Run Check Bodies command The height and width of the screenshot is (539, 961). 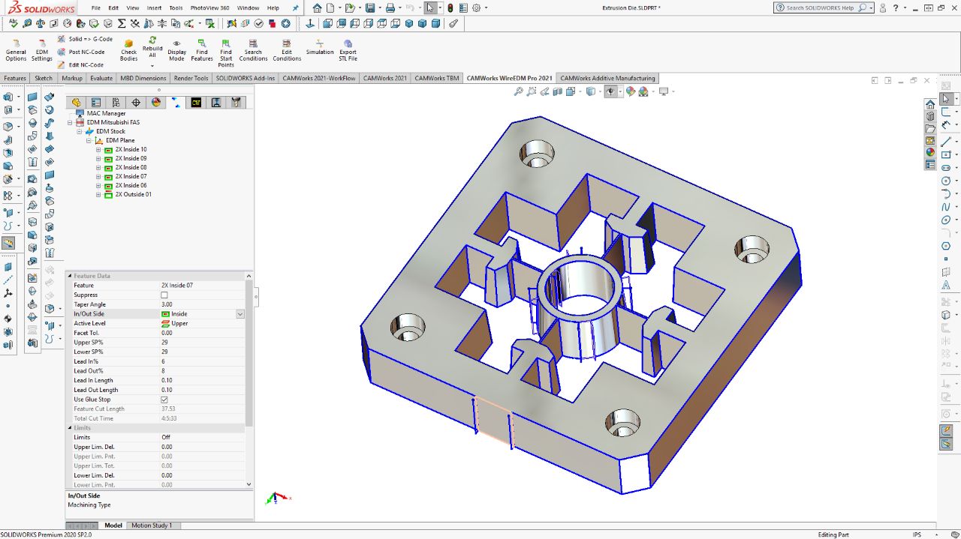pyautogui.click(x=128, y=50)
